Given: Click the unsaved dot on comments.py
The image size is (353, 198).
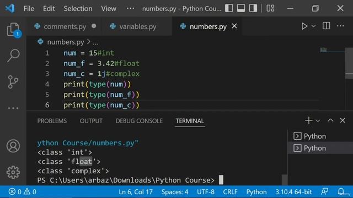Looking at the screenshot, I should click(94, 26).
